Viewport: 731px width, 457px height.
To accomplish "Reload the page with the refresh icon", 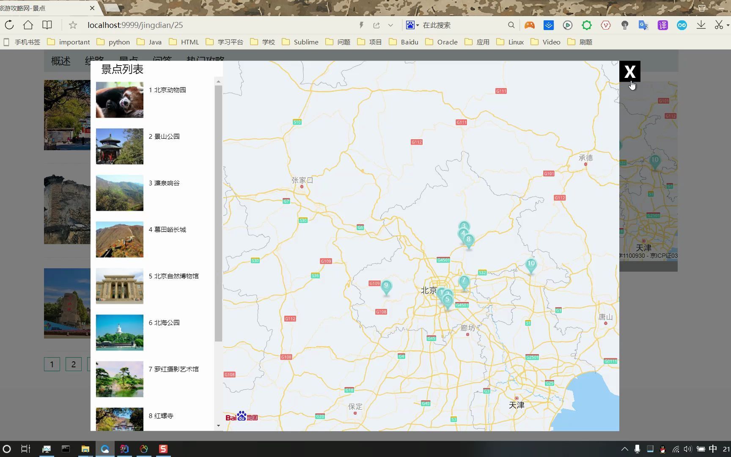I will [x=9, y=25].
